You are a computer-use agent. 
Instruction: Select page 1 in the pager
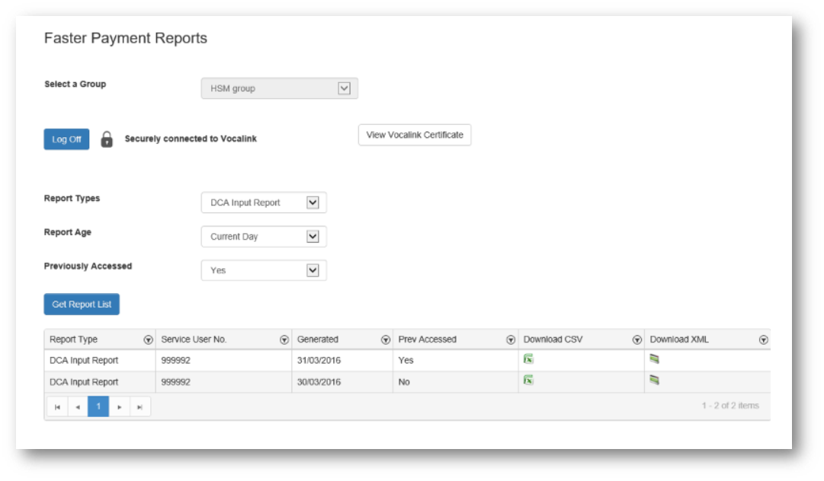coord(98,406)
